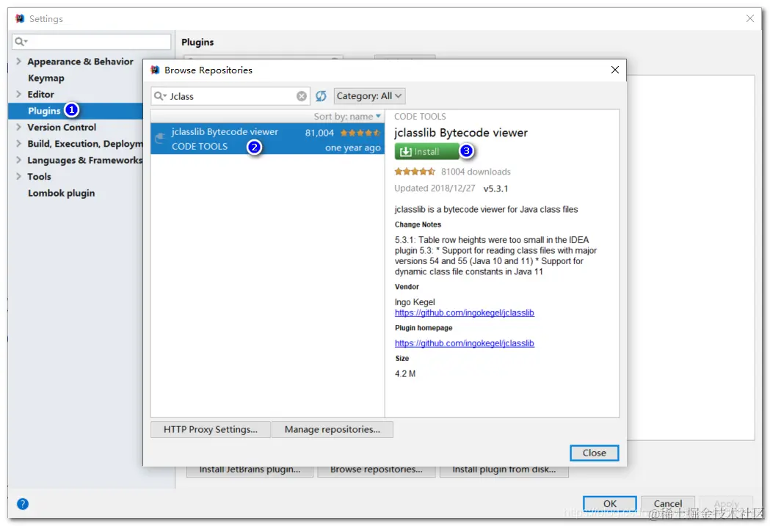Select Lombok plugin in settings tree
The width and height of the screenshot is (770, 526).
coord(62,193)
